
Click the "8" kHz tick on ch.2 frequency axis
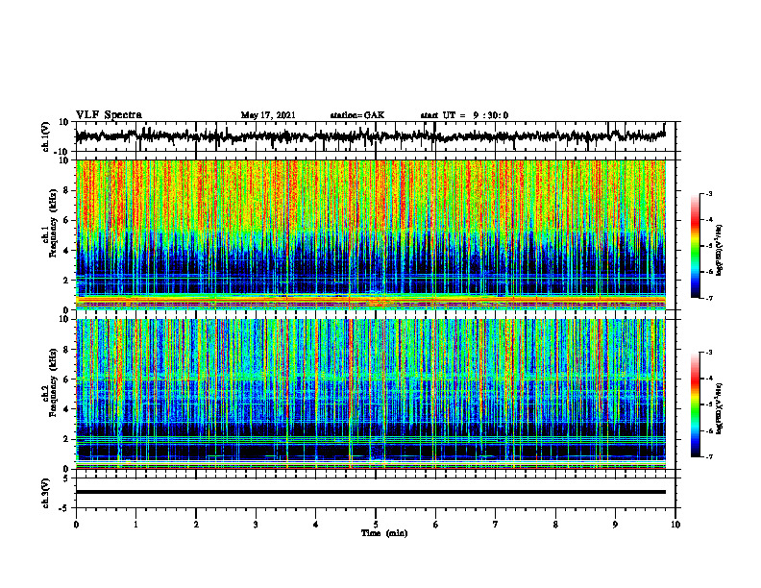click(66, 350)
